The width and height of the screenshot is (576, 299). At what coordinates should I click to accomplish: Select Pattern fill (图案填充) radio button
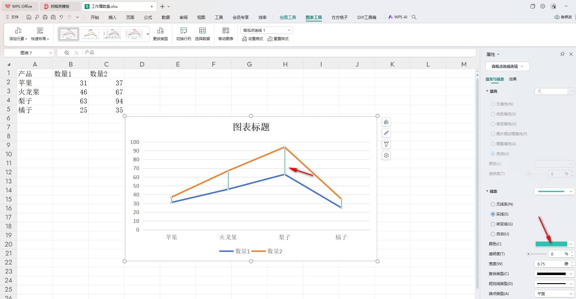click(493, 144)
